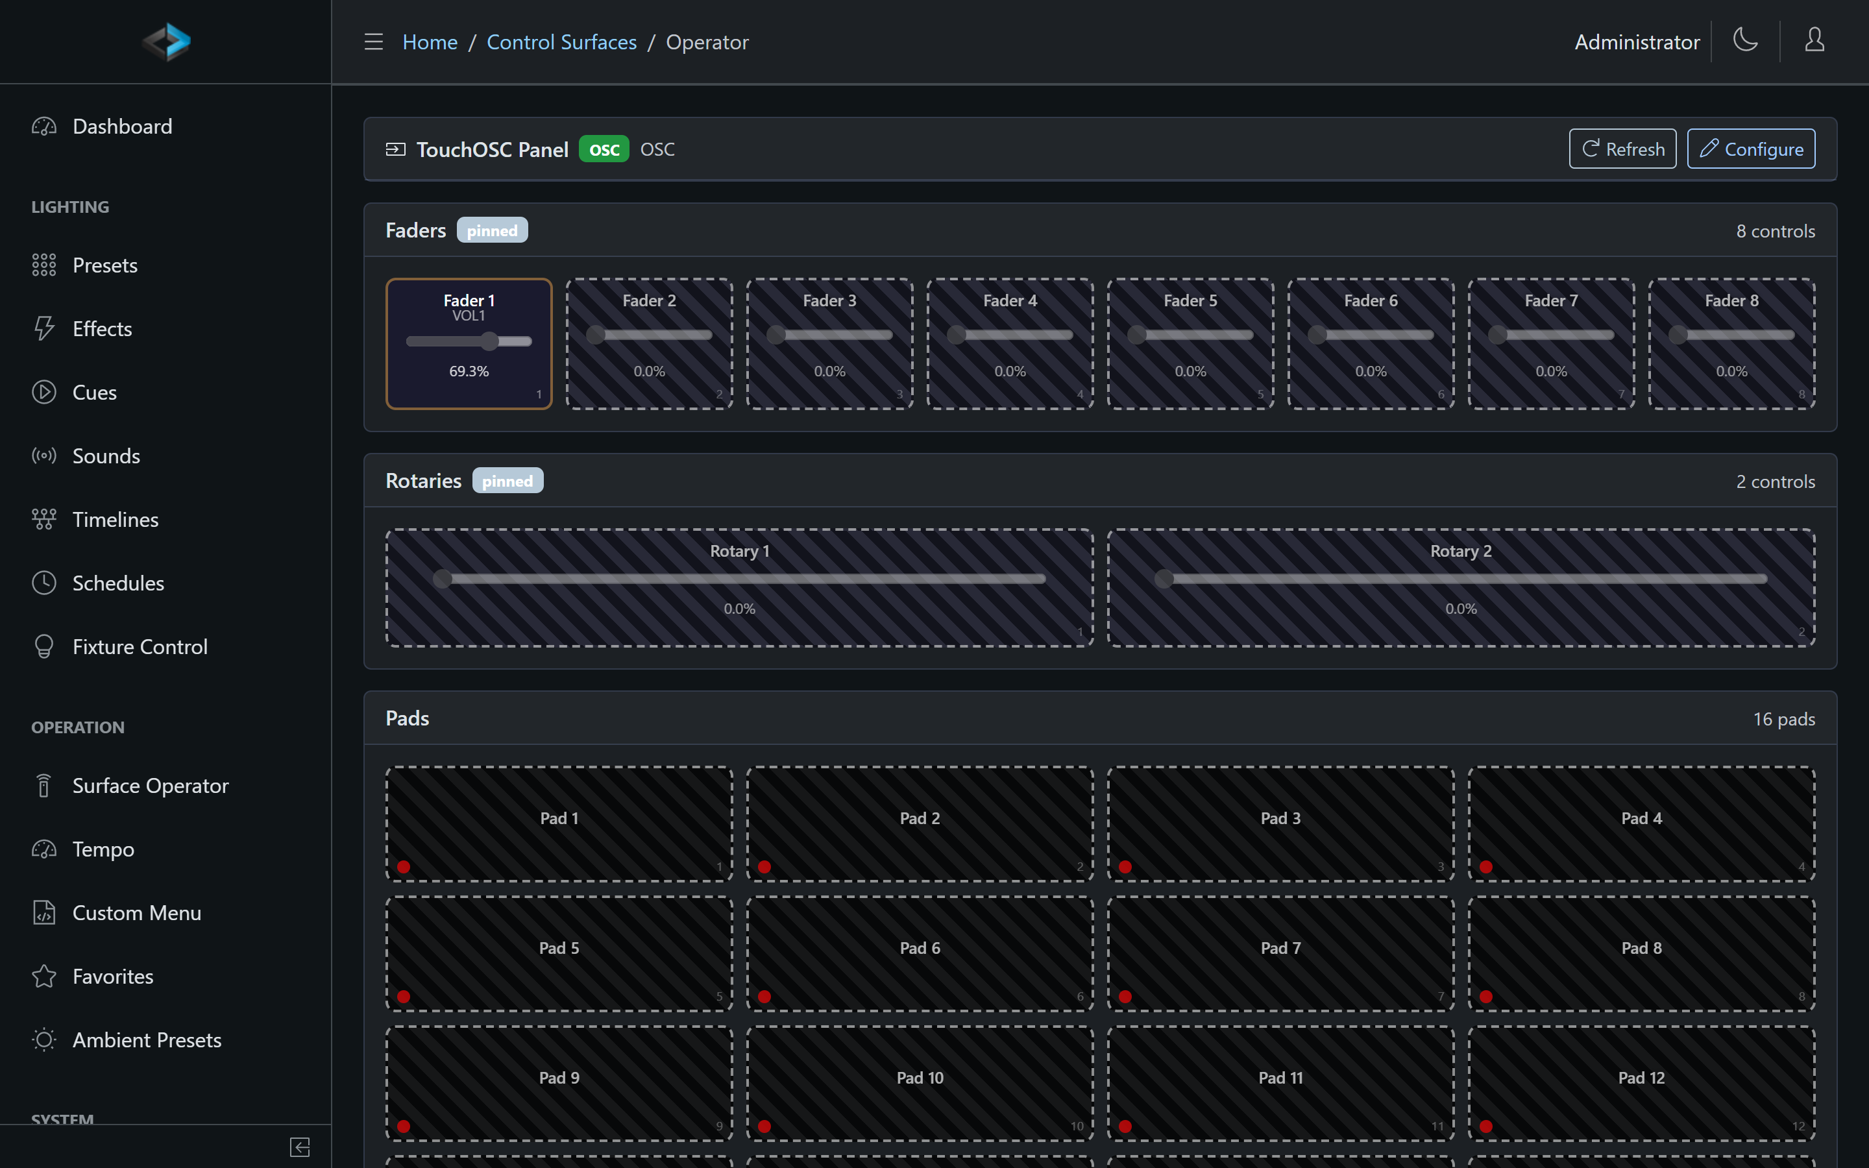Click the green OSC badge
The width and height of the screenshot is (1869, 1168).
pyautogui.click(x=604, y=149)
